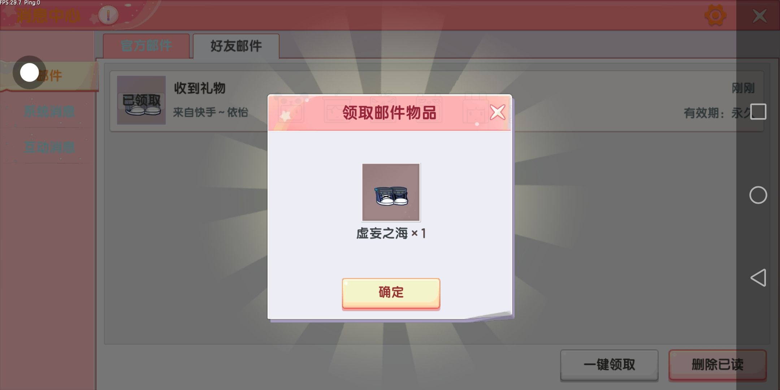This screenshot has width=780, height=390.
Task: Open the 系统消息 sidebar section
Action: pyautogui.click(x=49, y=112)
